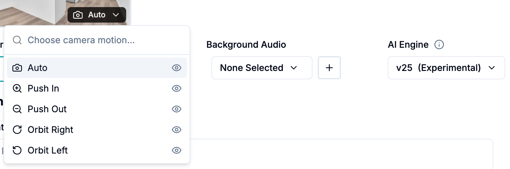The image size is (510, 169).
Task: Open the None Selected audio dropdown
Action: (x=261, y=68)
